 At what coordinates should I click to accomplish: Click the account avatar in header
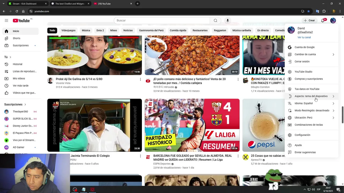[x=333, y=20]
